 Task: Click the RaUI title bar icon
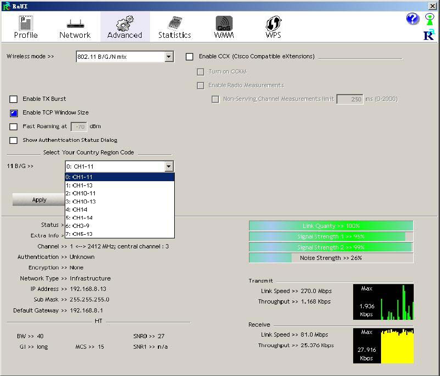click(x=6, y=6)
